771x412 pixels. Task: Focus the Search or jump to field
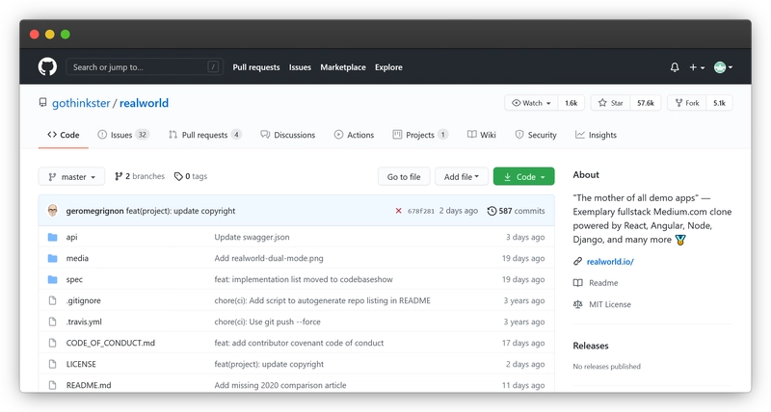pos(145,66)
